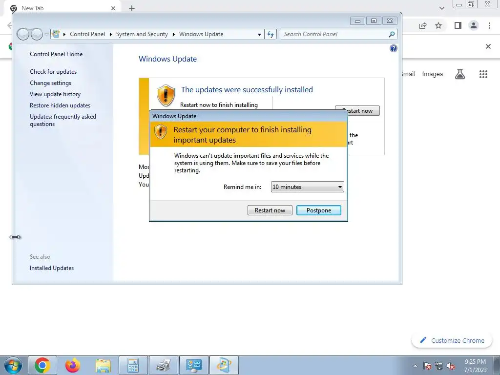This screenshot has width=500, height=375.
Task: Go to Control Panel Home
Action: (x=56, y=54)
